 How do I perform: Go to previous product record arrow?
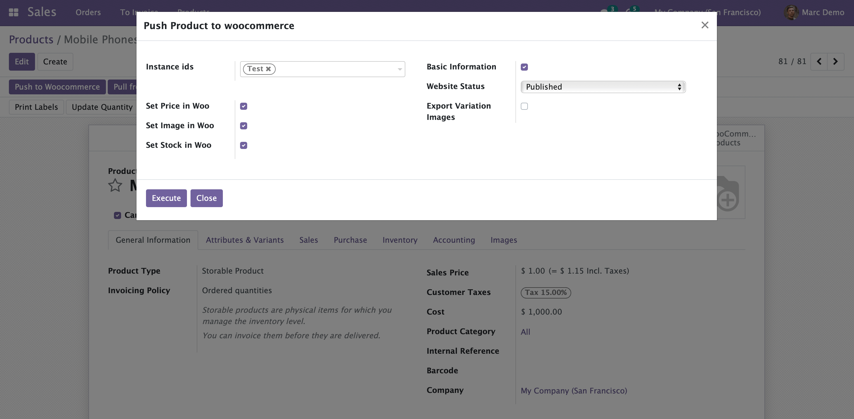click(819, 62)
